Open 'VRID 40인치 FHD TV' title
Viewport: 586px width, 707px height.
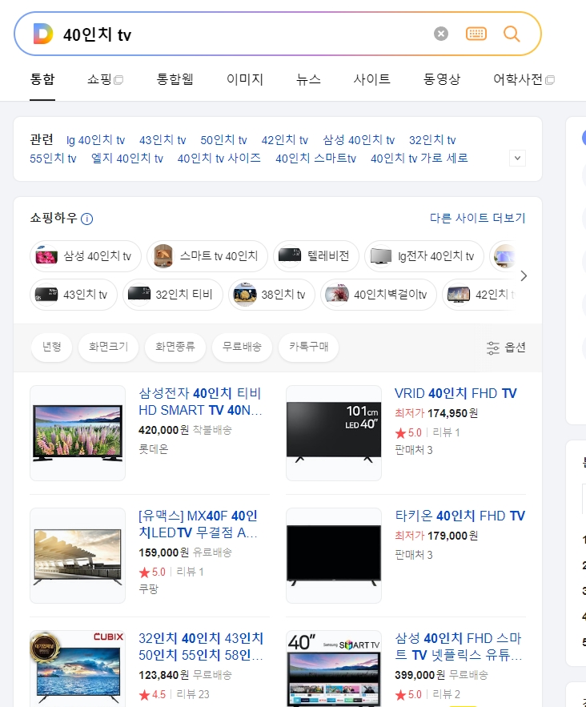(456, 394)
